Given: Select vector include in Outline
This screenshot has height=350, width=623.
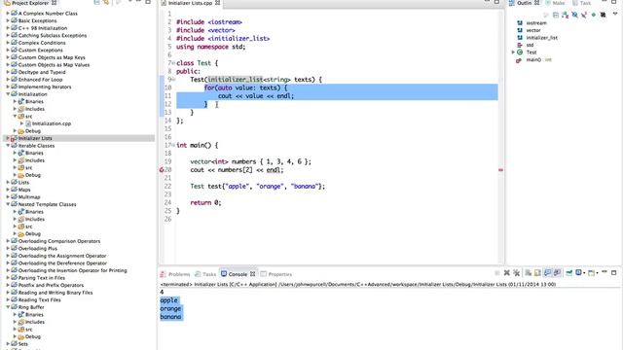Looking at the screenshot, I should [x=533, y=30].
